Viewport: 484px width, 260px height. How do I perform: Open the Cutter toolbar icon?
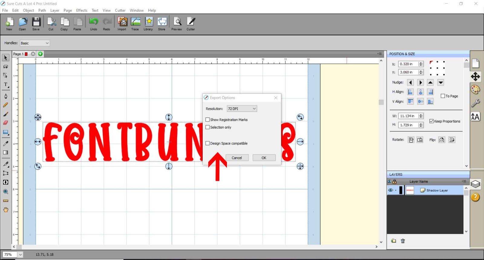pos(191,24)
